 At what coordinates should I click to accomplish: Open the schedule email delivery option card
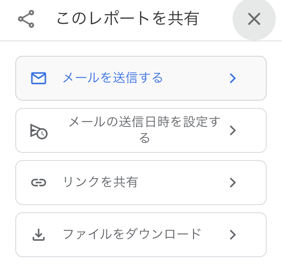(x=141, y=130)
